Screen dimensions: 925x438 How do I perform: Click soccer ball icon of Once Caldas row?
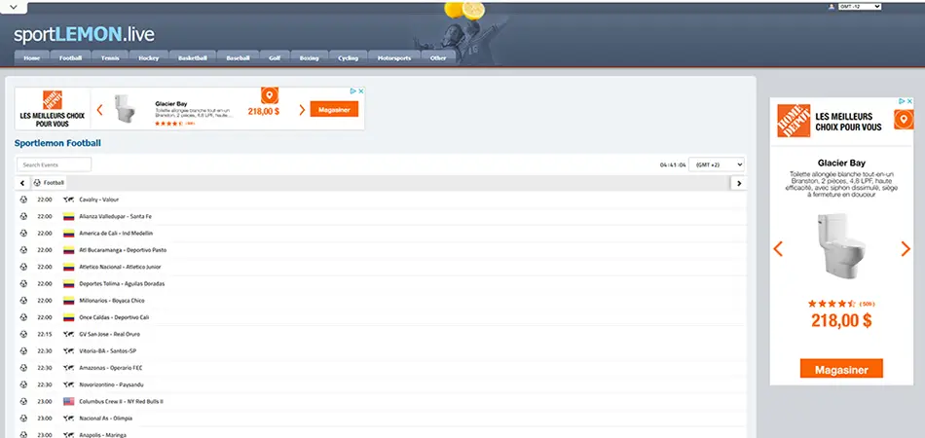pos(23,317)
